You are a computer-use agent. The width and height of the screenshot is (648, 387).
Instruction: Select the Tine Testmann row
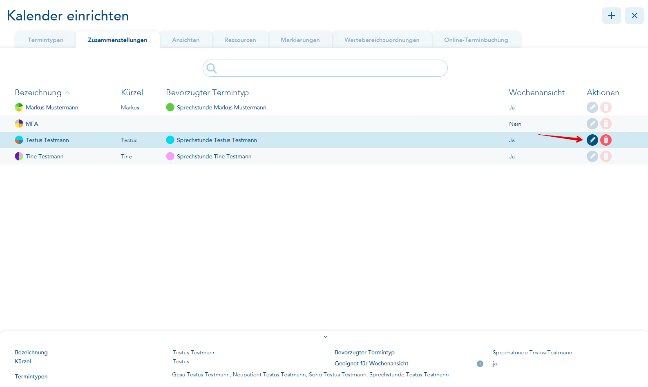tap(45, 156)
